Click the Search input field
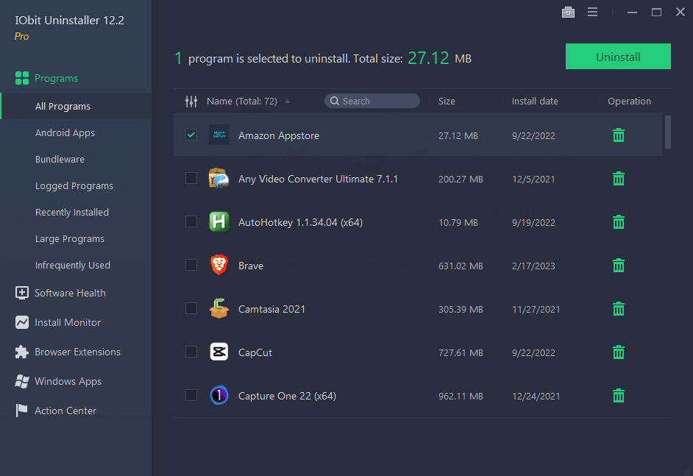Screen dimensions: 693x476 [372, 102]
